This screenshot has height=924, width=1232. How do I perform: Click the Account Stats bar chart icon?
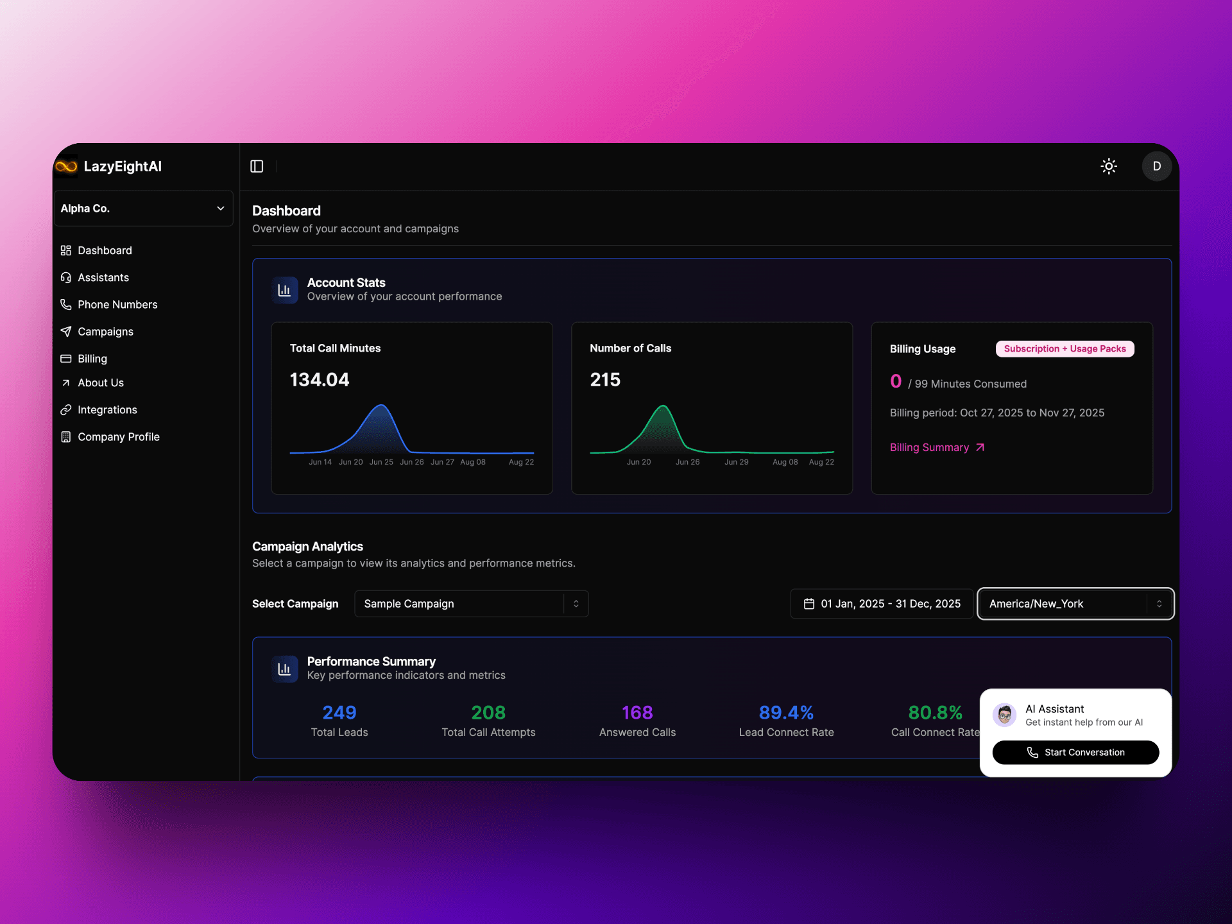[284, 290]
